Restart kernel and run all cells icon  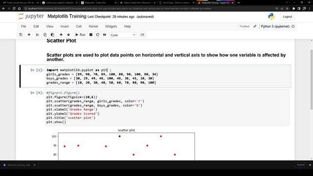pyautogui.click(x=105, y=35)
